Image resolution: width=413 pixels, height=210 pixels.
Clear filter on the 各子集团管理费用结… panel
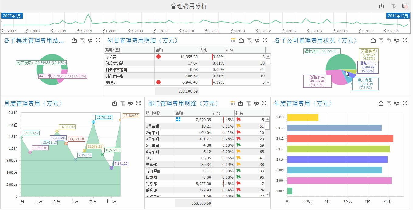[x=82, y=40]
